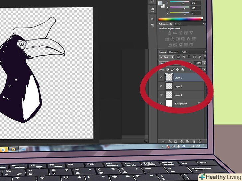
Task: Add a Levels adjustment
Action: (175, 33)
